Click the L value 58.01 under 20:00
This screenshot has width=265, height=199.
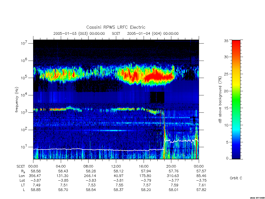[x=174, y=190]
